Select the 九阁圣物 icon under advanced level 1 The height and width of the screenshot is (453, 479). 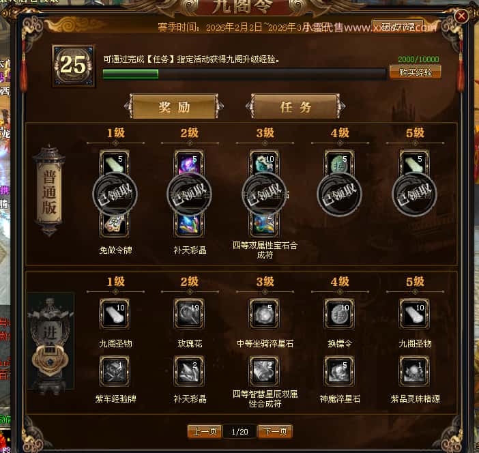[x=115, y=314]
